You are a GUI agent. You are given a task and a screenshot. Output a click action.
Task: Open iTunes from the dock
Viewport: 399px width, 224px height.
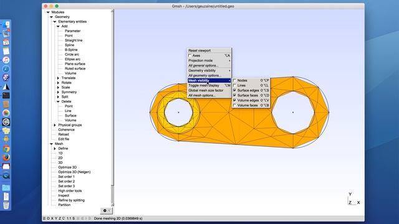[6, 60]
